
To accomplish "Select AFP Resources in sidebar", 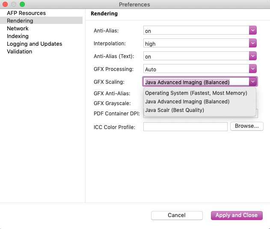I will click(26, 13).
